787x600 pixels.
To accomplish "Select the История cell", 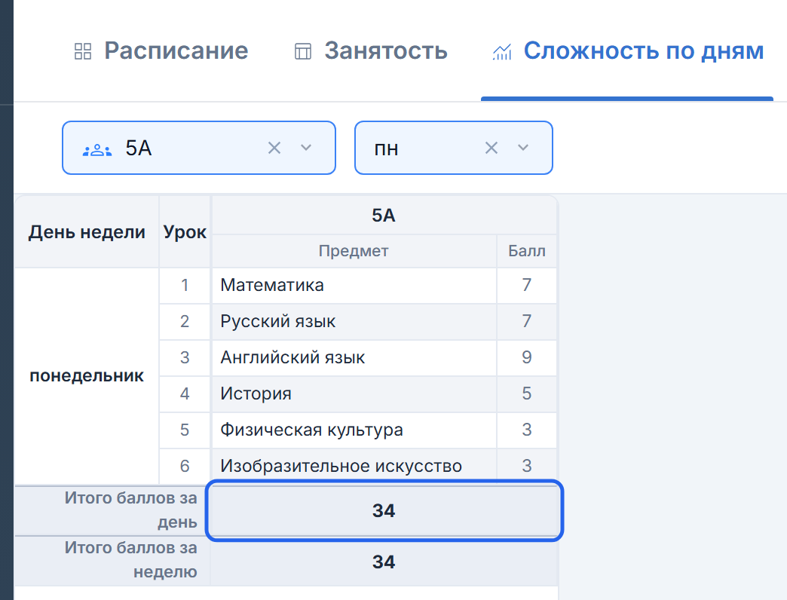I will 354,393.
